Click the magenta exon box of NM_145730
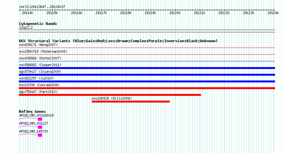The width and height of the screenshot is (284, 153). pyautogui.click(x=40, y=135)
